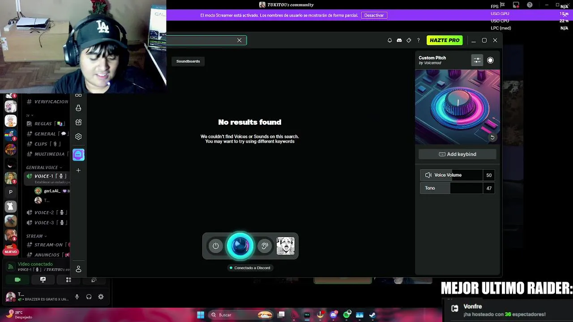Open the ANUNCIOS channel
The width and height of the screenshot is (573, 322).
coord(47,255)
